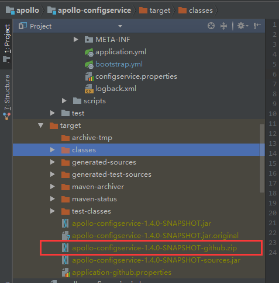
Task: Click the Project panel vertical scrollbar
Action: point(262,158)
